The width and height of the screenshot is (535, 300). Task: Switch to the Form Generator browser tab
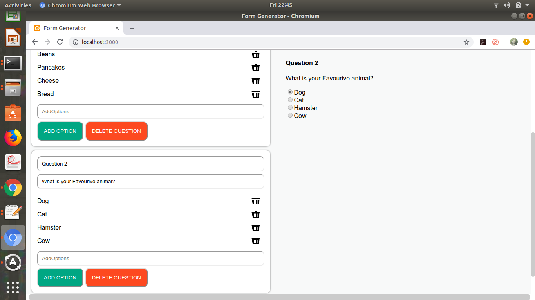(70, 28)
